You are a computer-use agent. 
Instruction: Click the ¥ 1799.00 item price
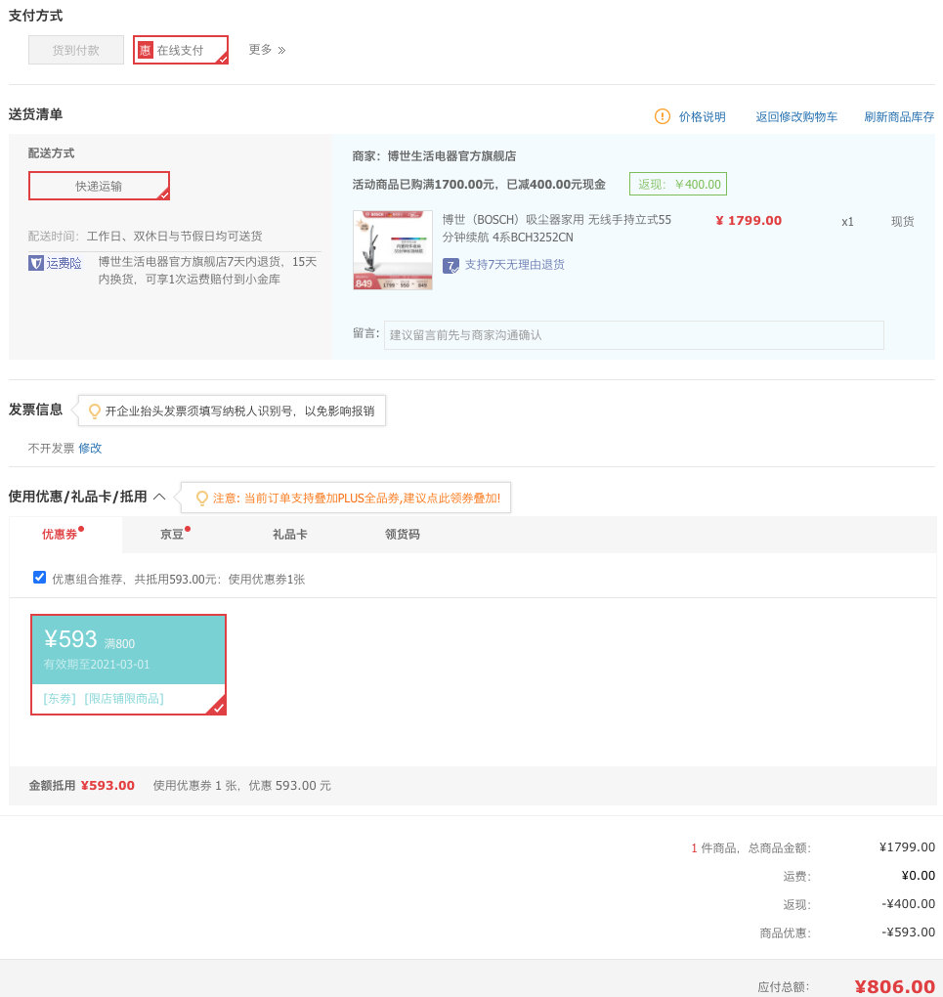pos(749,221)
